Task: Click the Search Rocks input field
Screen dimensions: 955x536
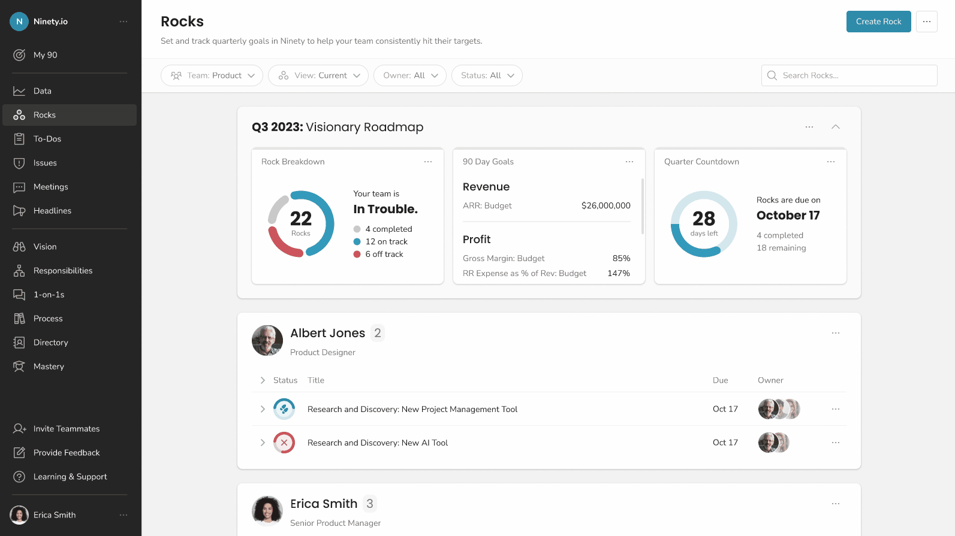Action: (x=855, y=75)
